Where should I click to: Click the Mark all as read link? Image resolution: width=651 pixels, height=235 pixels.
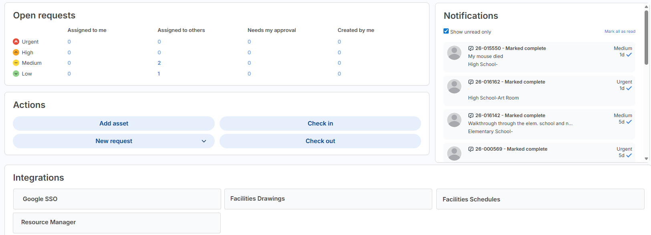pyautogui.click(x=620, y=31)
